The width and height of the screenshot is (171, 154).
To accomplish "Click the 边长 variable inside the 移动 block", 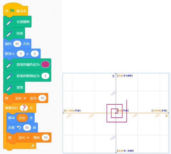I will [x=22, y=118].
